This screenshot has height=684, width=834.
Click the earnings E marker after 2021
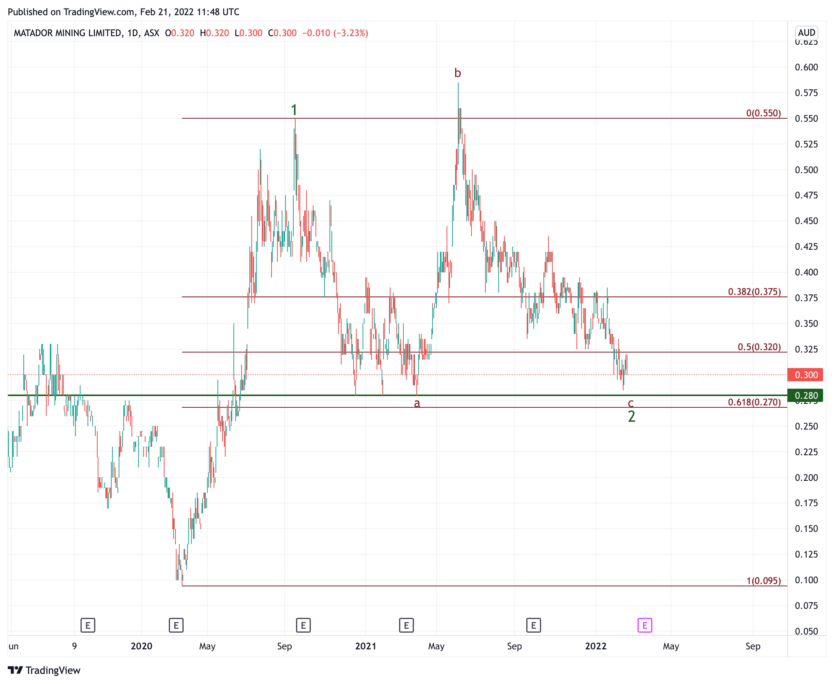406,625
